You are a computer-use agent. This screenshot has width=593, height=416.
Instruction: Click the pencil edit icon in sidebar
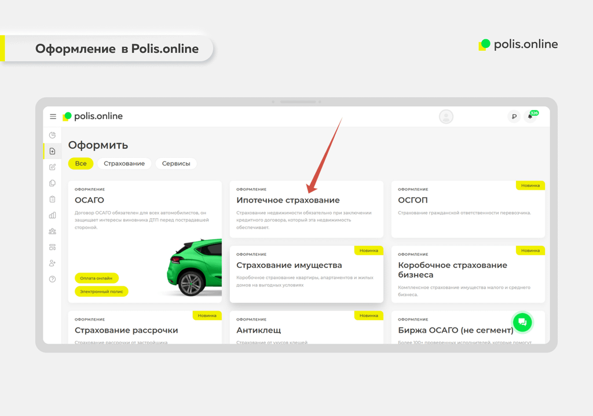click(x=52, y=167)
